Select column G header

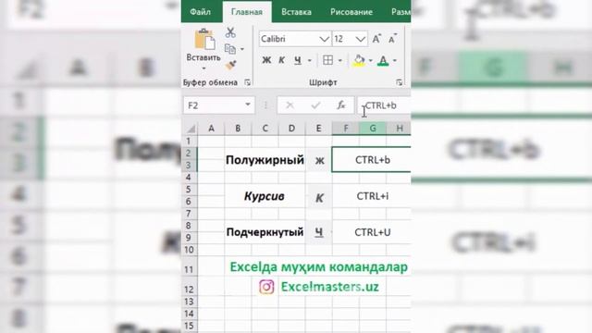[373, 129]
